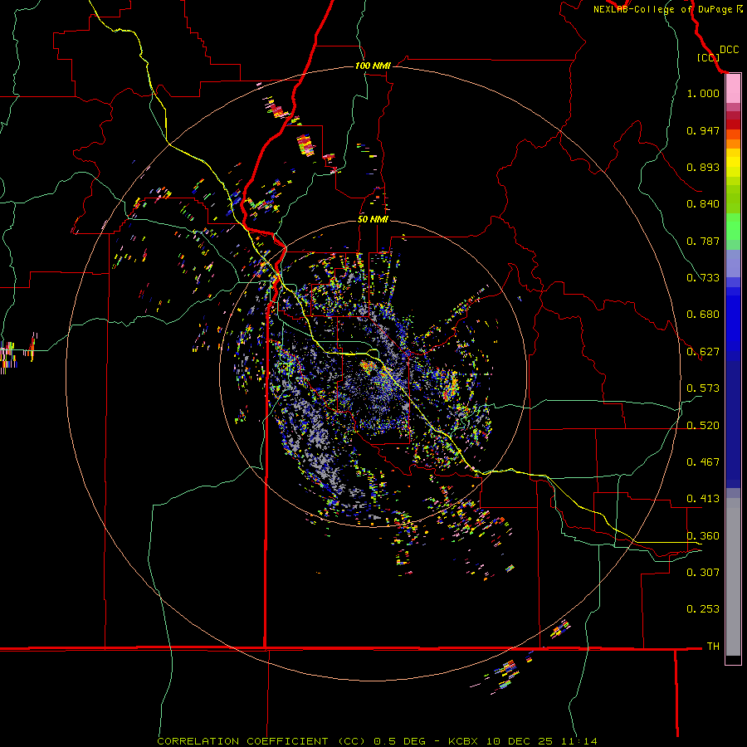This screenshot has height=747, width=747.
Task: Click the 0.627 scale value
Action: pyautogui.click(x=703, y=352)
